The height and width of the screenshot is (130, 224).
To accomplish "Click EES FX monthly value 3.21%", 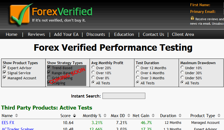I will (x=97, y=123).
